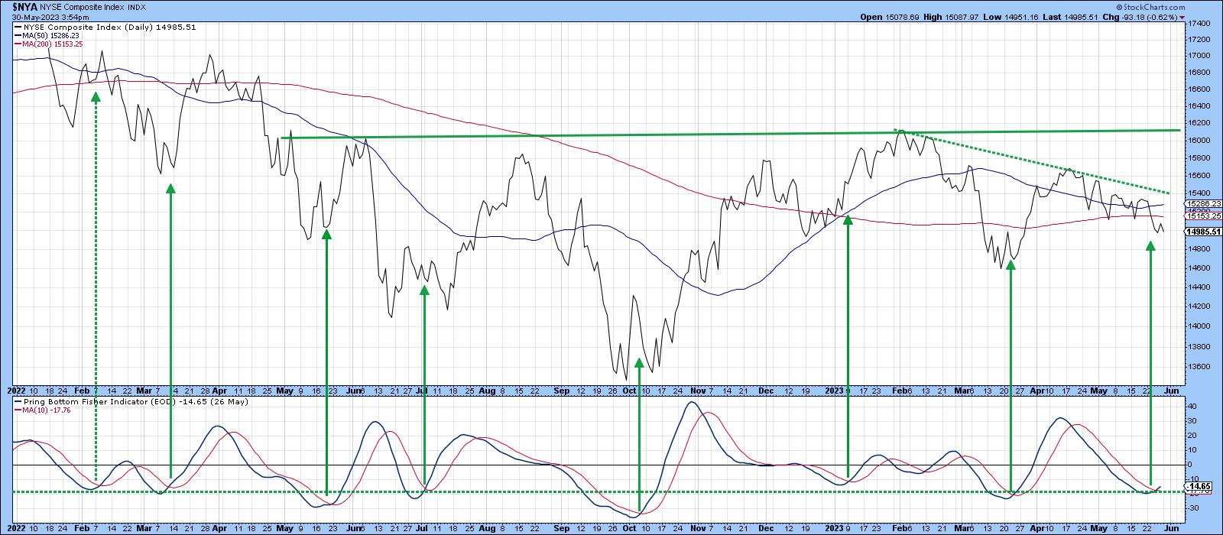This screenshot has width=1223, height=535.
Task: Click the 16200 label on the price axis
Action: click(x=1198, y=122)
